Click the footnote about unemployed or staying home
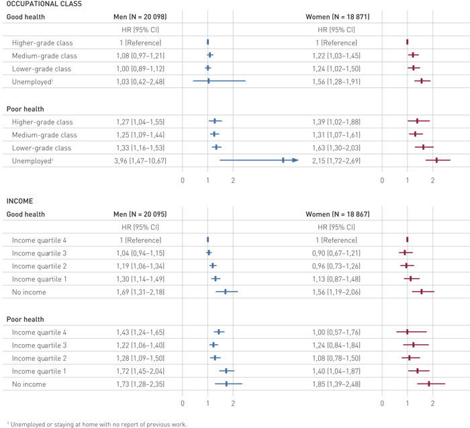470x428 pixels. [x=98, y=423]
